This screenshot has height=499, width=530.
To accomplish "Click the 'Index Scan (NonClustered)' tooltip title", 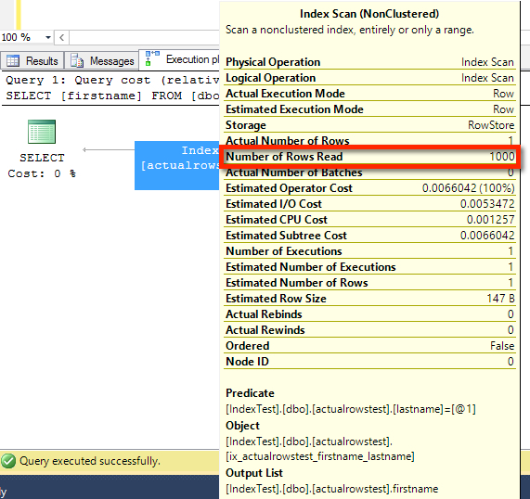I will [369, 14].
